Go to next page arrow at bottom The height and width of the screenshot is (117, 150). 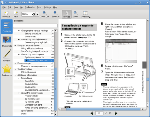pos(116,113)
